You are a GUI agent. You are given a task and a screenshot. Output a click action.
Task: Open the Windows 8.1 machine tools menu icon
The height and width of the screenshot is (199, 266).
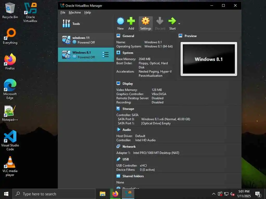coord(105,55)
